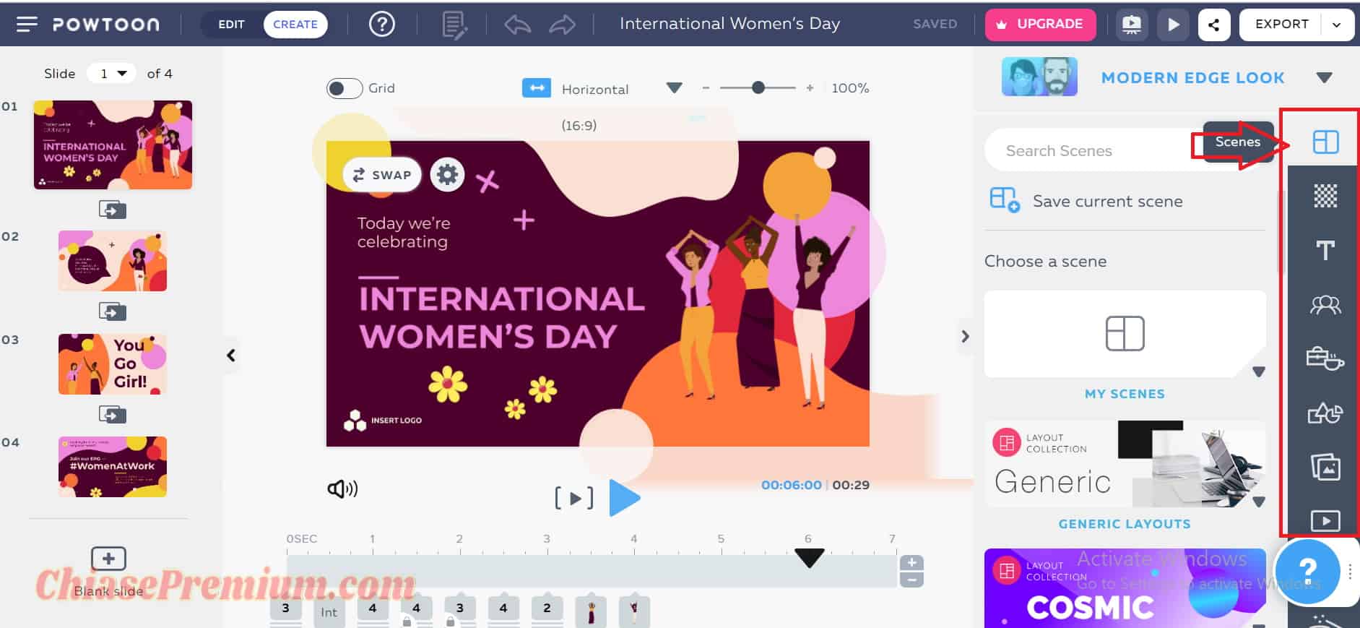Play current slide from bracket play
Image resolution: width=1360 pixels, height=628 pixels.
click(x=574, y=498)
